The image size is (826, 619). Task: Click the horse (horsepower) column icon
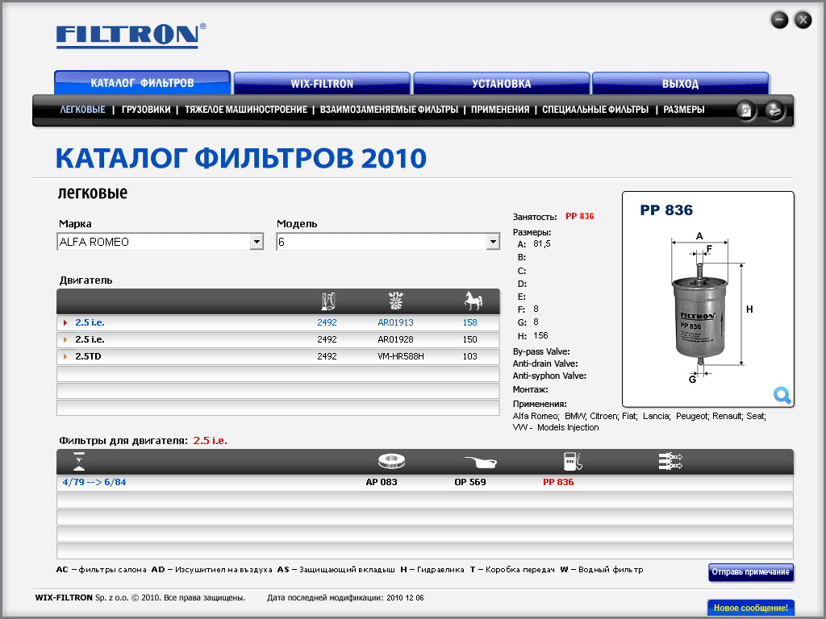[x=473, y=301]
